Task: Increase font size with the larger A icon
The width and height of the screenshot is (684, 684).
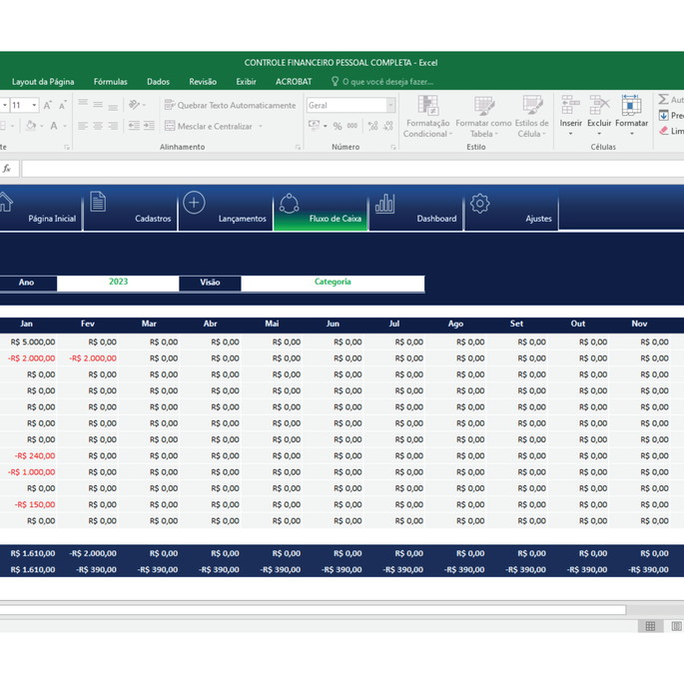Action: coord(48,105)
